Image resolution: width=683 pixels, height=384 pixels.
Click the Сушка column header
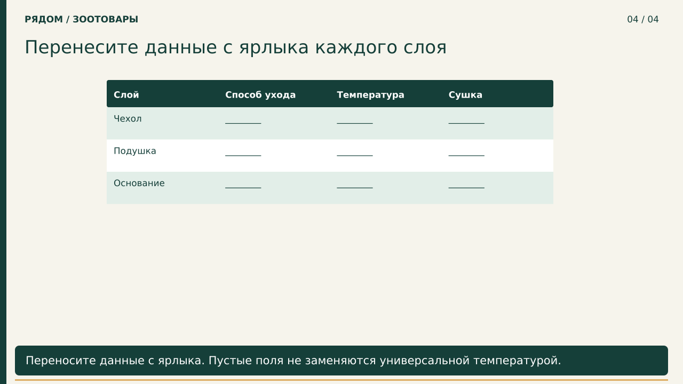click(465, 95)
